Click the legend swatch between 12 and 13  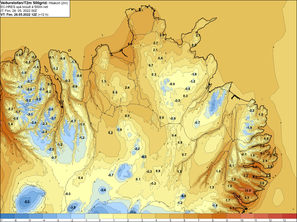click(x=276, y=216)
